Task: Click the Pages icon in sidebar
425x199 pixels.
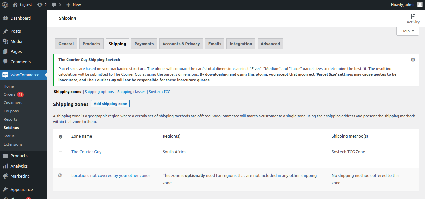Action: coord(5,52)
